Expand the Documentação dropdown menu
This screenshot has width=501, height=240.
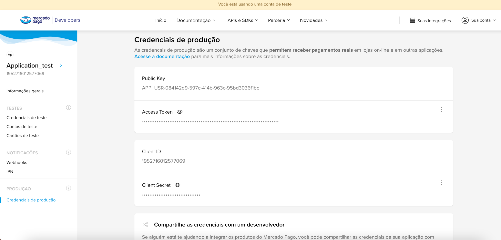196,20
